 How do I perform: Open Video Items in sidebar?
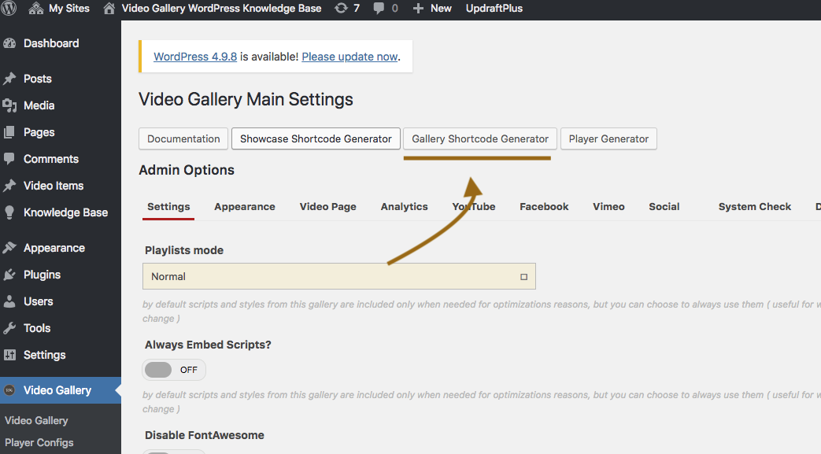54,186
